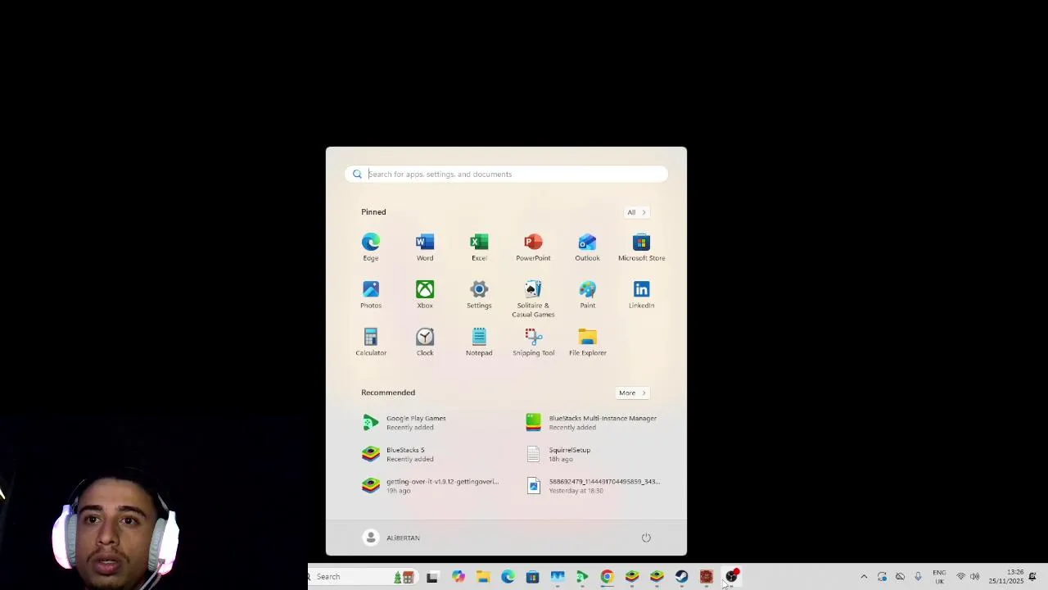Launch PowerPoint from the Start menu
This screenshot has width=1048, height=590.
tap(533, 247)
